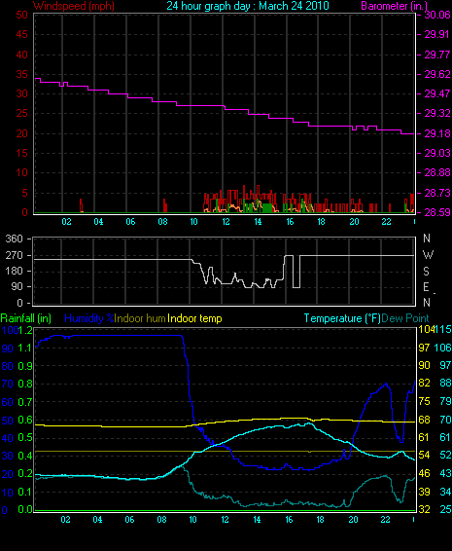
Task: Click windspeed axis label 50
Action: (x=21, y=15)
